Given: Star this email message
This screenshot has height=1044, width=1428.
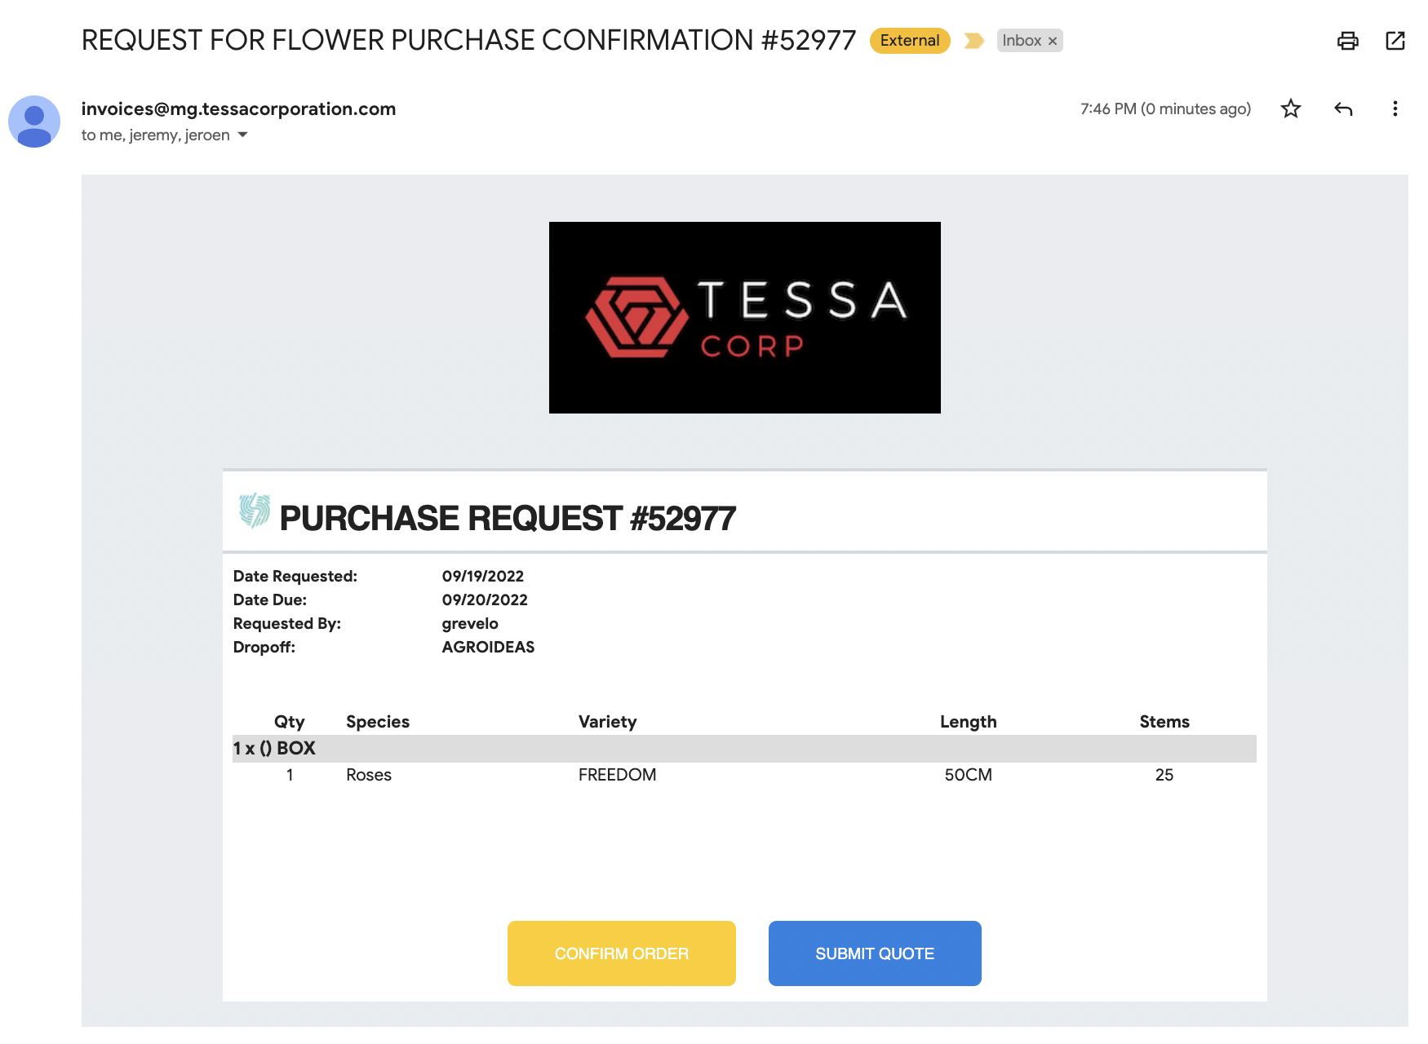Looking at the screenshot, I should pyautogui.click(x=1290, y=108).
